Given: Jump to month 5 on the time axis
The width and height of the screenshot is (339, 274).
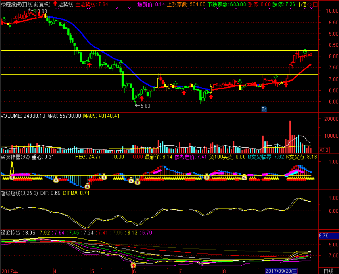Looking at the screenshot, I should click(x=92, y=271).
